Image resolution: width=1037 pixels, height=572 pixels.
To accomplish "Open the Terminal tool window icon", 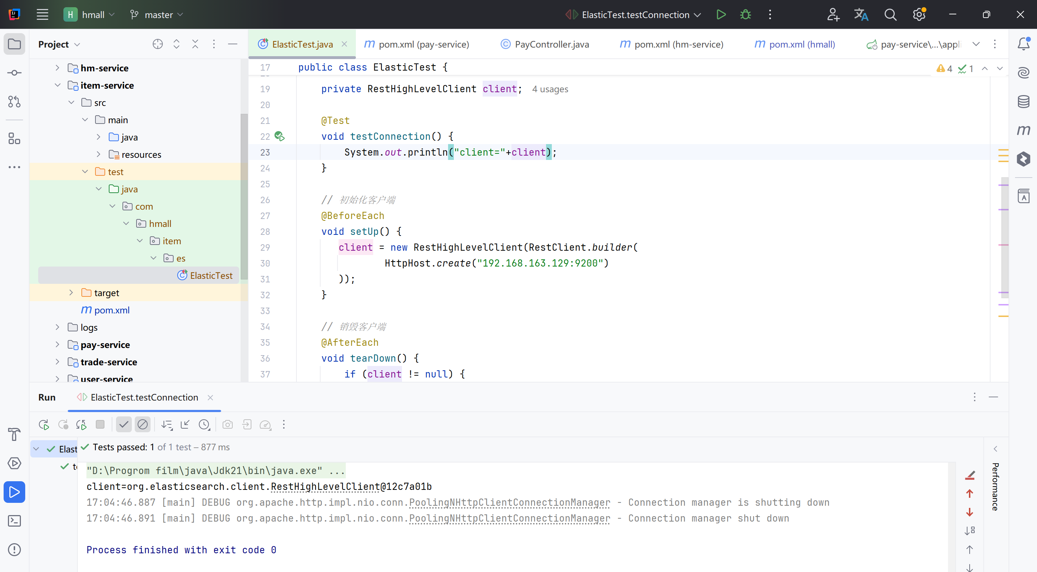I will pyautogui.click(x=14, y=521).
